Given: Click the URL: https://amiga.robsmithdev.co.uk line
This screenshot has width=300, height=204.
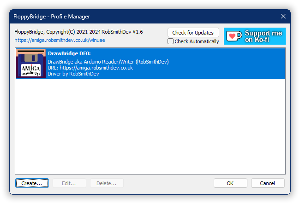Looking at the screenshot, I should point(90,68).
